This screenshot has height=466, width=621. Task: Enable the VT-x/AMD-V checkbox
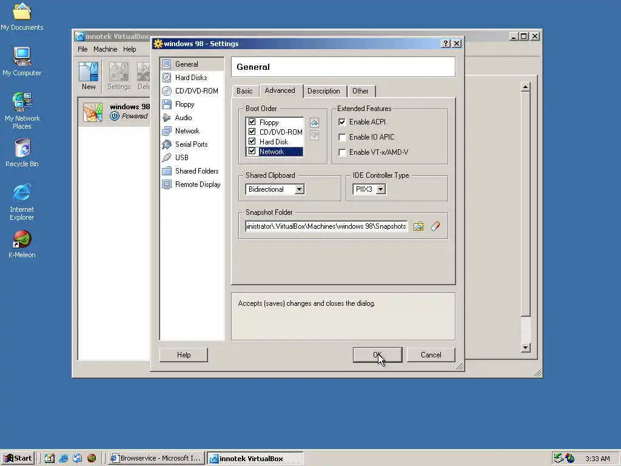point(342,152)
